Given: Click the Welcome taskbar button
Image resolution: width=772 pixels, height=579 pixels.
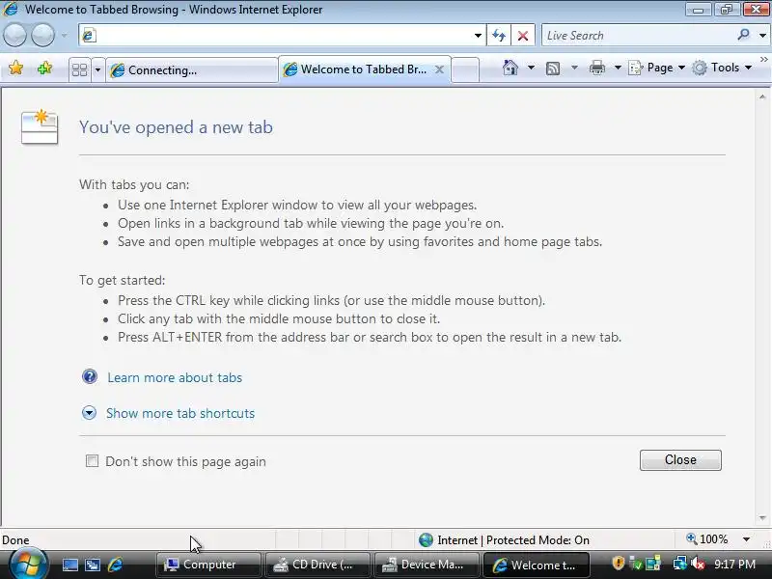Looking at the screenshot, I should (537, 565).
